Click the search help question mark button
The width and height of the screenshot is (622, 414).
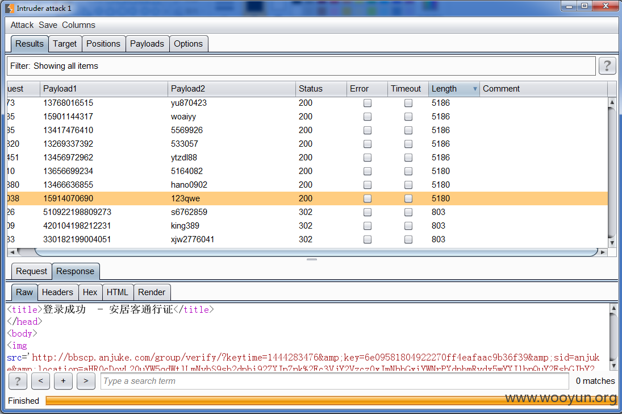click(x=18, y=381)
